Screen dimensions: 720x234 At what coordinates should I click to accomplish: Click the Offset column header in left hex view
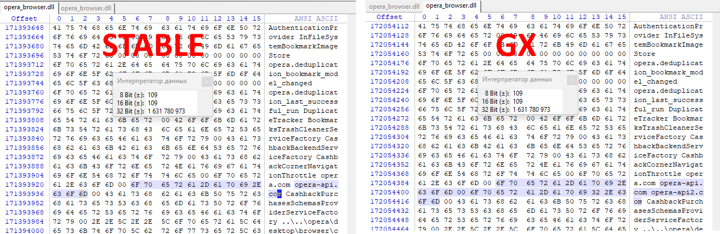pyautogui.click(x=24, y=18)
